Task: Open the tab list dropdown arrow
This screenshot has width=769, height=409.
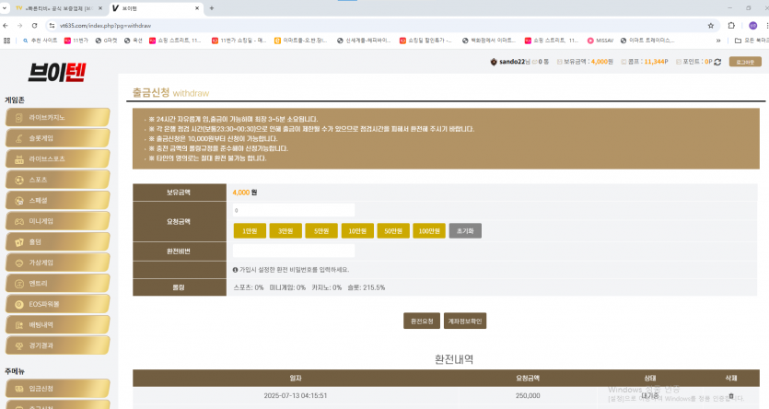Action: (5, 8)
